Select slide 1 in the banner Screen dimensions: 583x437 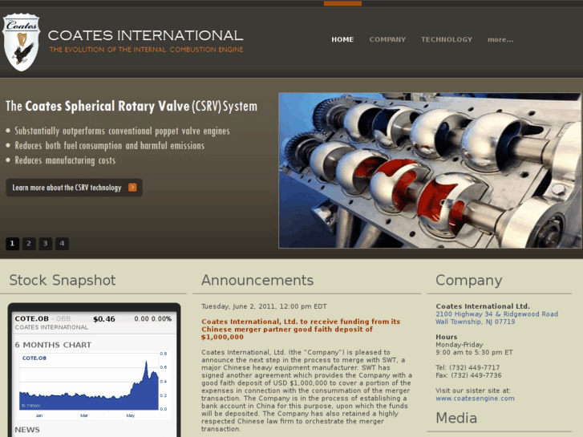coord(12,244)
